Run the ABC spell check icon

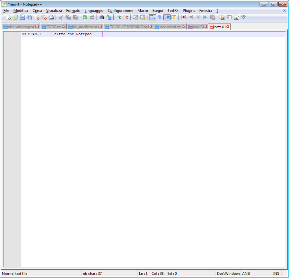click(243, 17)
